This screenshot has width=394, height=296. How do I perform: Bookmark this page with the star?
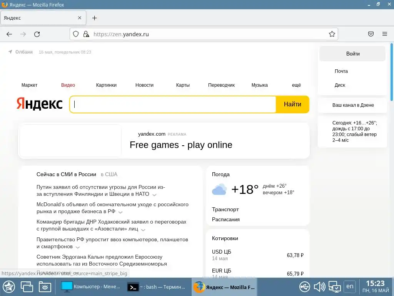332,34
